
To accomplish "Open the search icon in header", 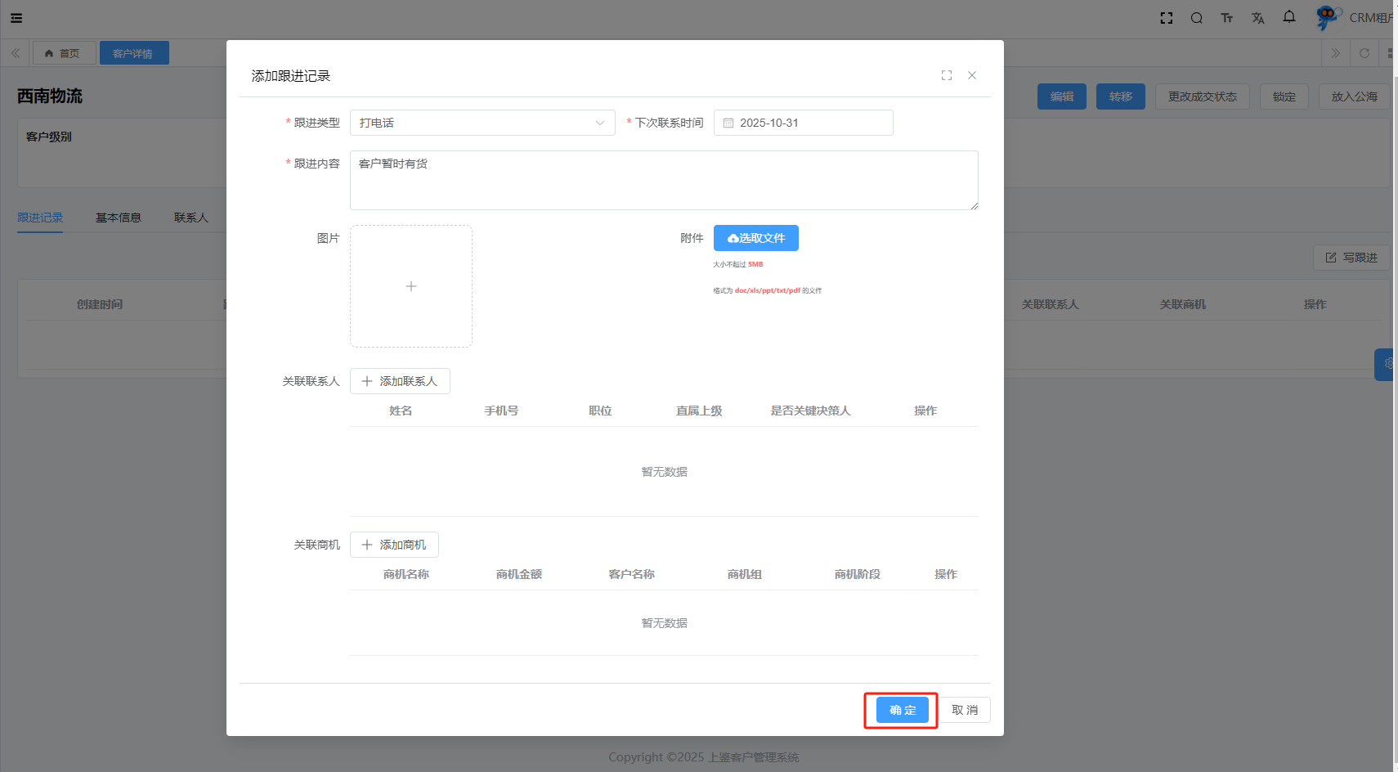I will click(x=1197, y=18).
